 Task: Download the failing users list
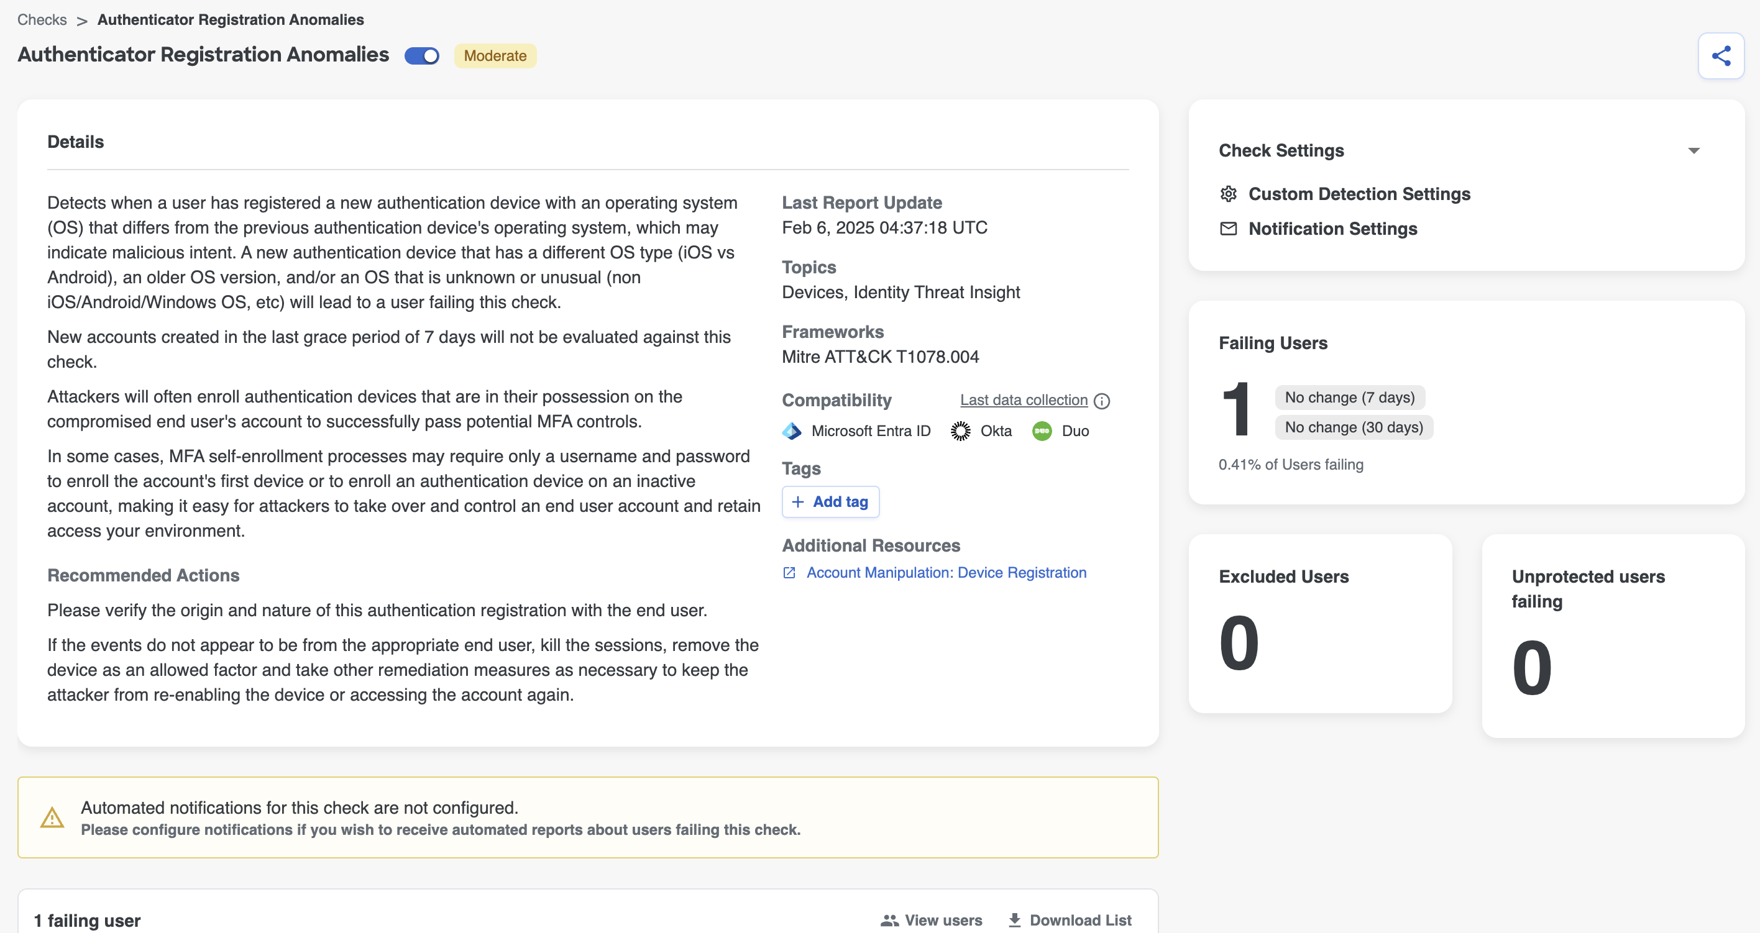coord(1070,920)
